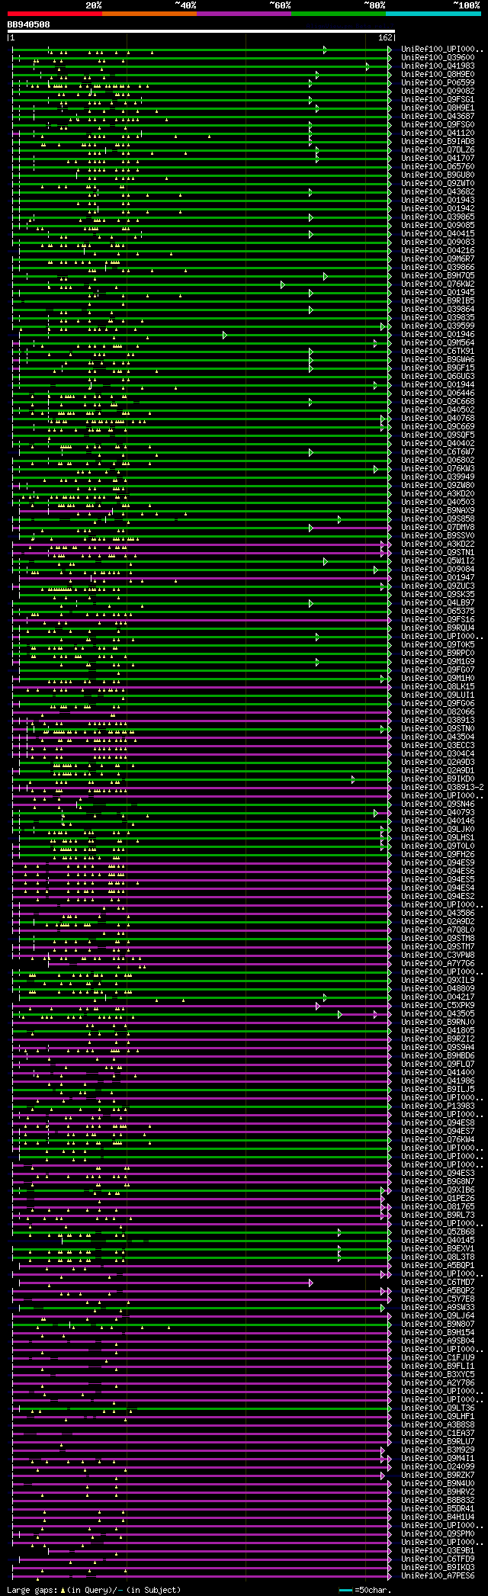This screenshot has height=1596, width=488.
Task: Select label UniRef100_O65760
Action: 438,166
